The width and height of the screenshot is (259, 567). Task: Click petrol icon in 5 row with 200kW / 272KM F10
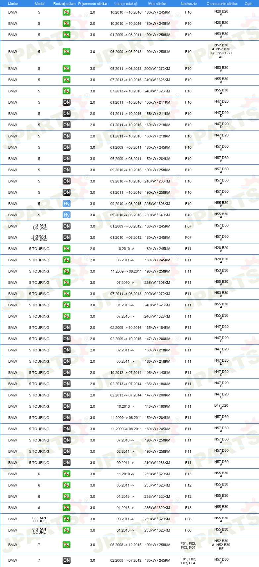pos(67,69)
